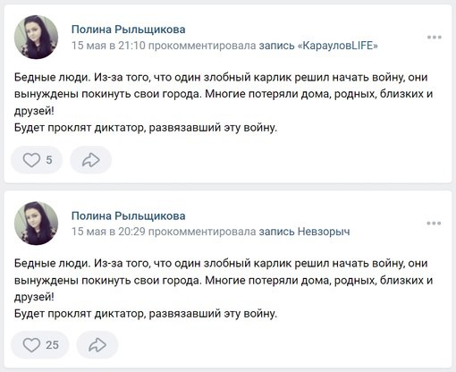
Task: Open three-dot menu on second post
Action: point(434,224)
